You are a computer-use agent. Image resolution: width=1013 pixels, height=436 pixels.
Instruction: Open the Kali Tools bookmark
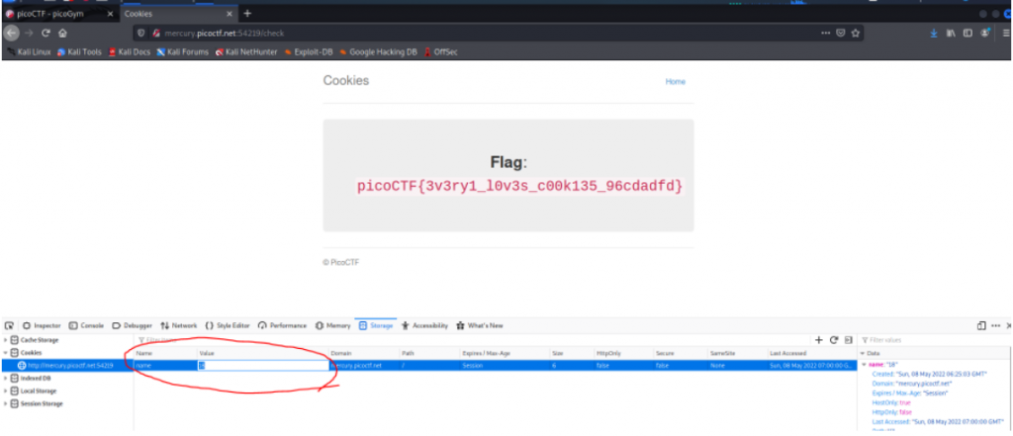79,51
